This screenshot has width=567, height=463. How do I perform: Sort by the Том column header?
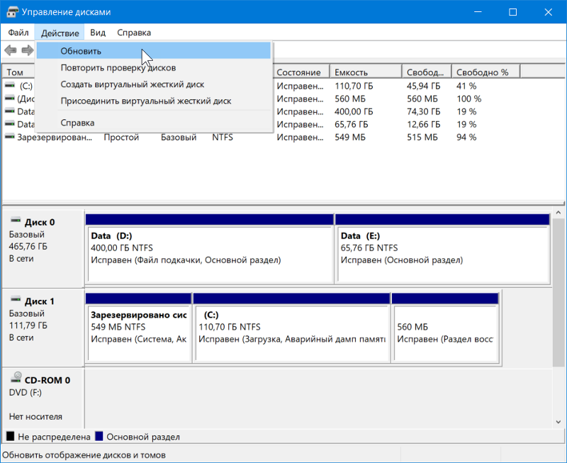[x=19, y=72]
